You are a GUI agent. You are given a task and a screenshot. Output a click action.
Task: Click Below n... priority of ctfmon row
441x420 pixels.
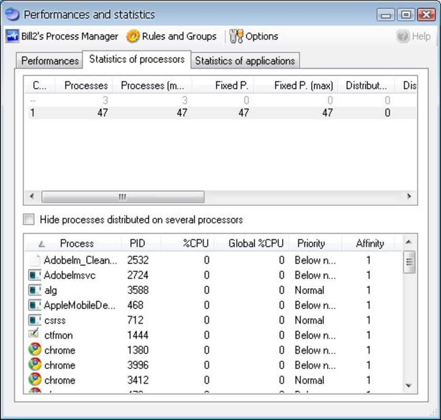tap(315, 335)
